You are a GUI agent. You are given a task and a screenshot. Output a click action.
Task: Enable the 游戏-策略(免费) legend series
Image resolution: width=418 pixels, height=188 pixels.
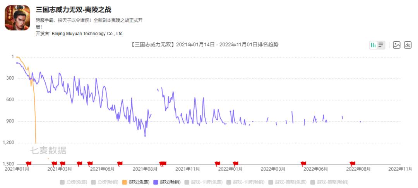point(287,182)
